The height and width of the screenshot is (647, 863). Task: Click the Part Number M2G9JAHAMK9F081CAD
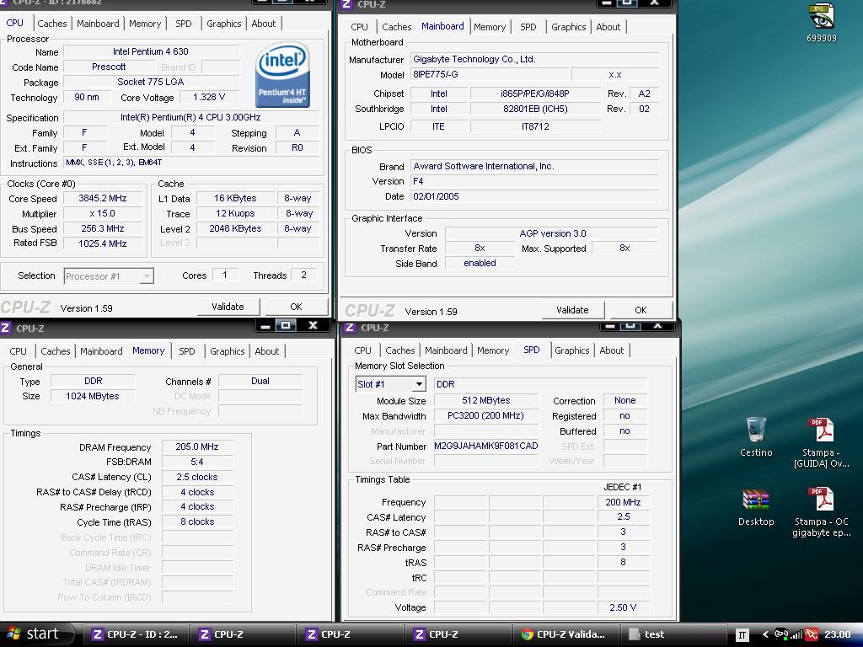coord(485,446)
